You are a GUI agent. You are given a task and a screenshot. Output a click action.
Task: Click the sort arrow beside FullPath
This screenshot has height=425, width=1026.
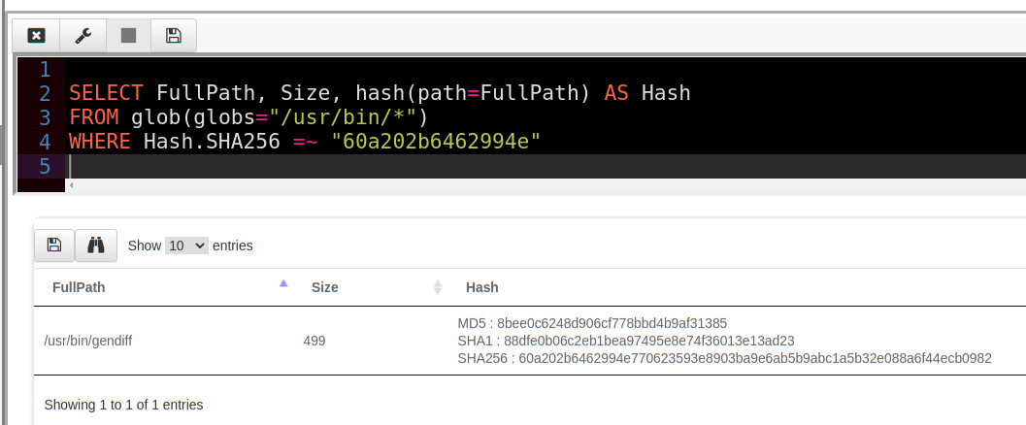pos(283,284)
